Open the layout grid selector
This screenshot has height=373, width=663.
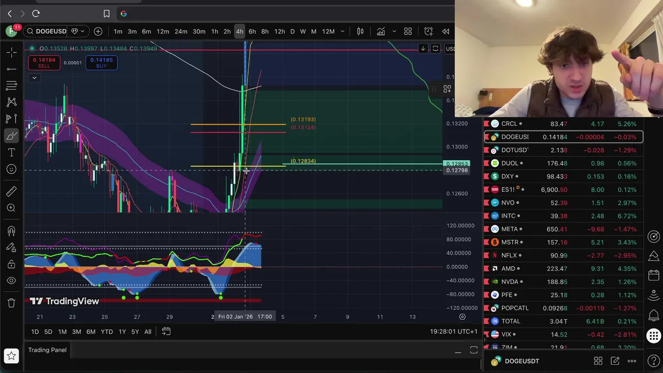(x=408, y=32)
